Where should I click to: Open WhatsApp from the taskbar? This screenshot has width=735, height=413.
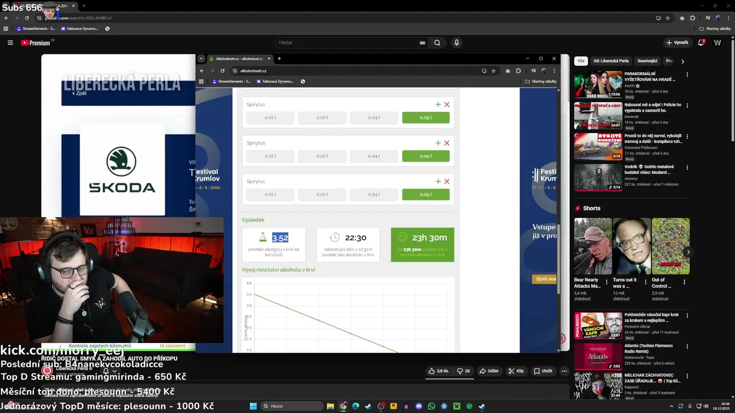pos(431,406)
